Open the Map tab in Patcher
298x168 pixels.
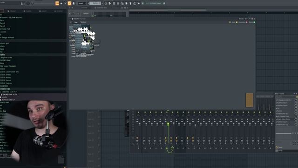tap(76, 22)
